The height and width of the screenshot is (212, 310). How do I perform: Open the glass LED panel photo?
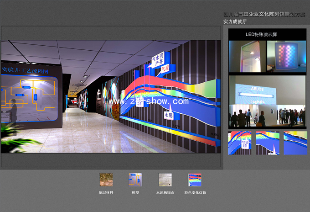click(x=247, y=57)
